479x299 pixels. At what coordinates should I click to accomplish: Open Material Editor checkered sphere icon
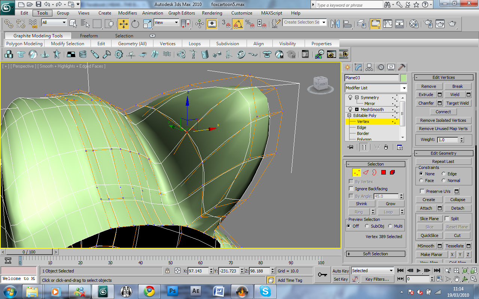pos(414,24)
